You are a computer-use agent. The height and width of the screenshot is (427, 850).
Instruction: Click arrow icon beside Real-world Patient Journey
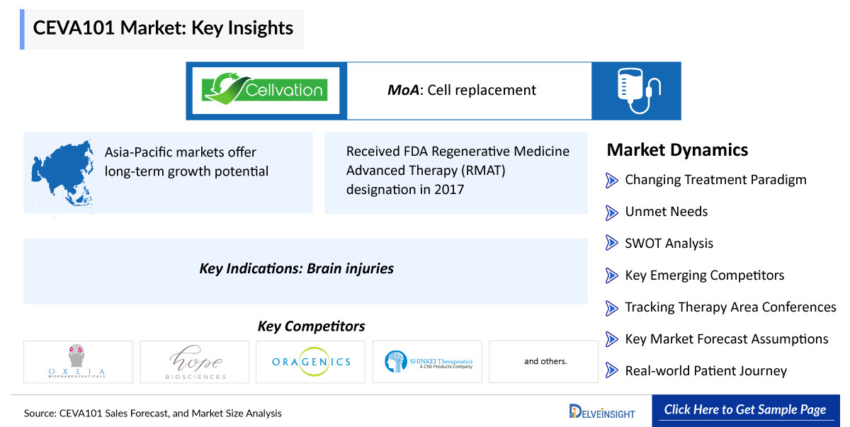tap(612, 371)
